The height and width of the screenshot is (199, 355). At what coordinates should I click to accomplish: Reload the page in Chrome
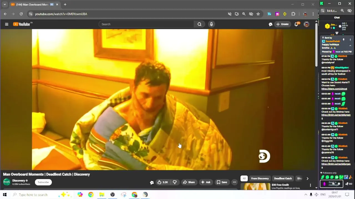coord(21,14)
